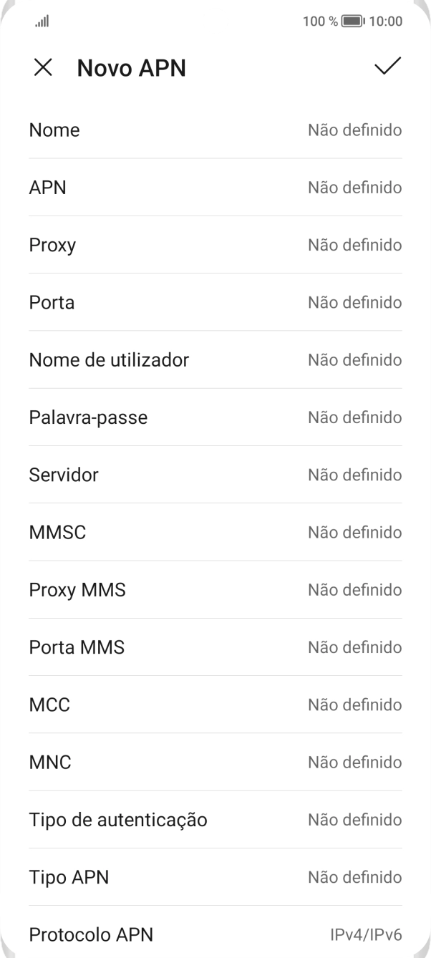Tap Palavra-passe to enter a password

215,417
